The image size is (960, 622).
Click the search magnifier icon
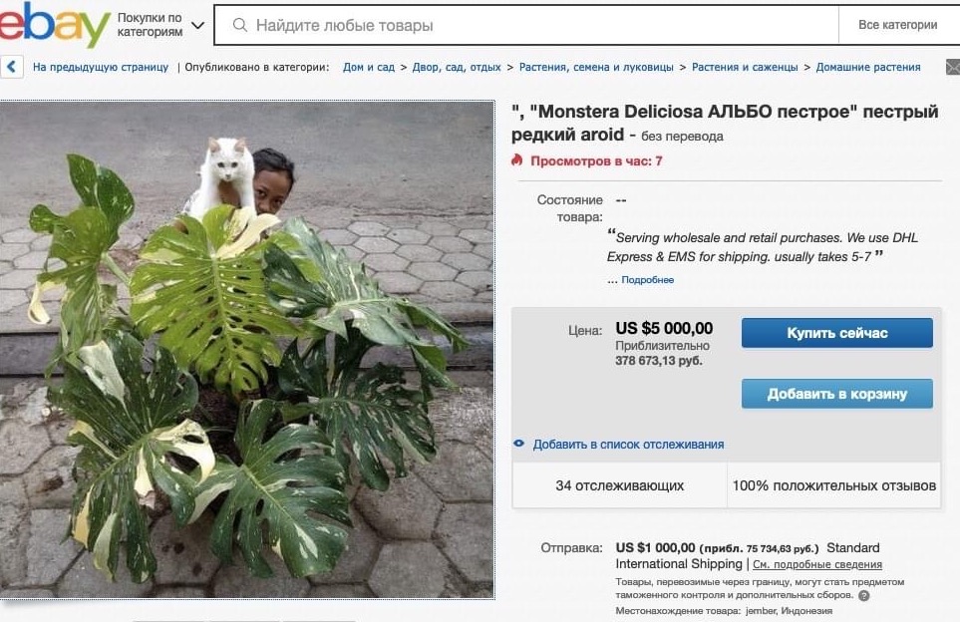(240, 25)
